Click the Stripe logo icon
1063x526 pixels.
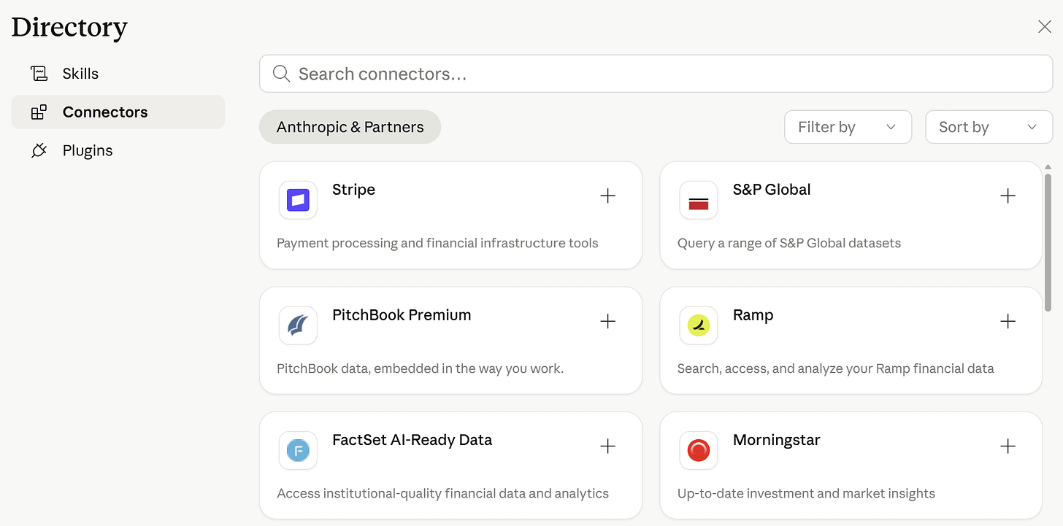click(298, 200)
